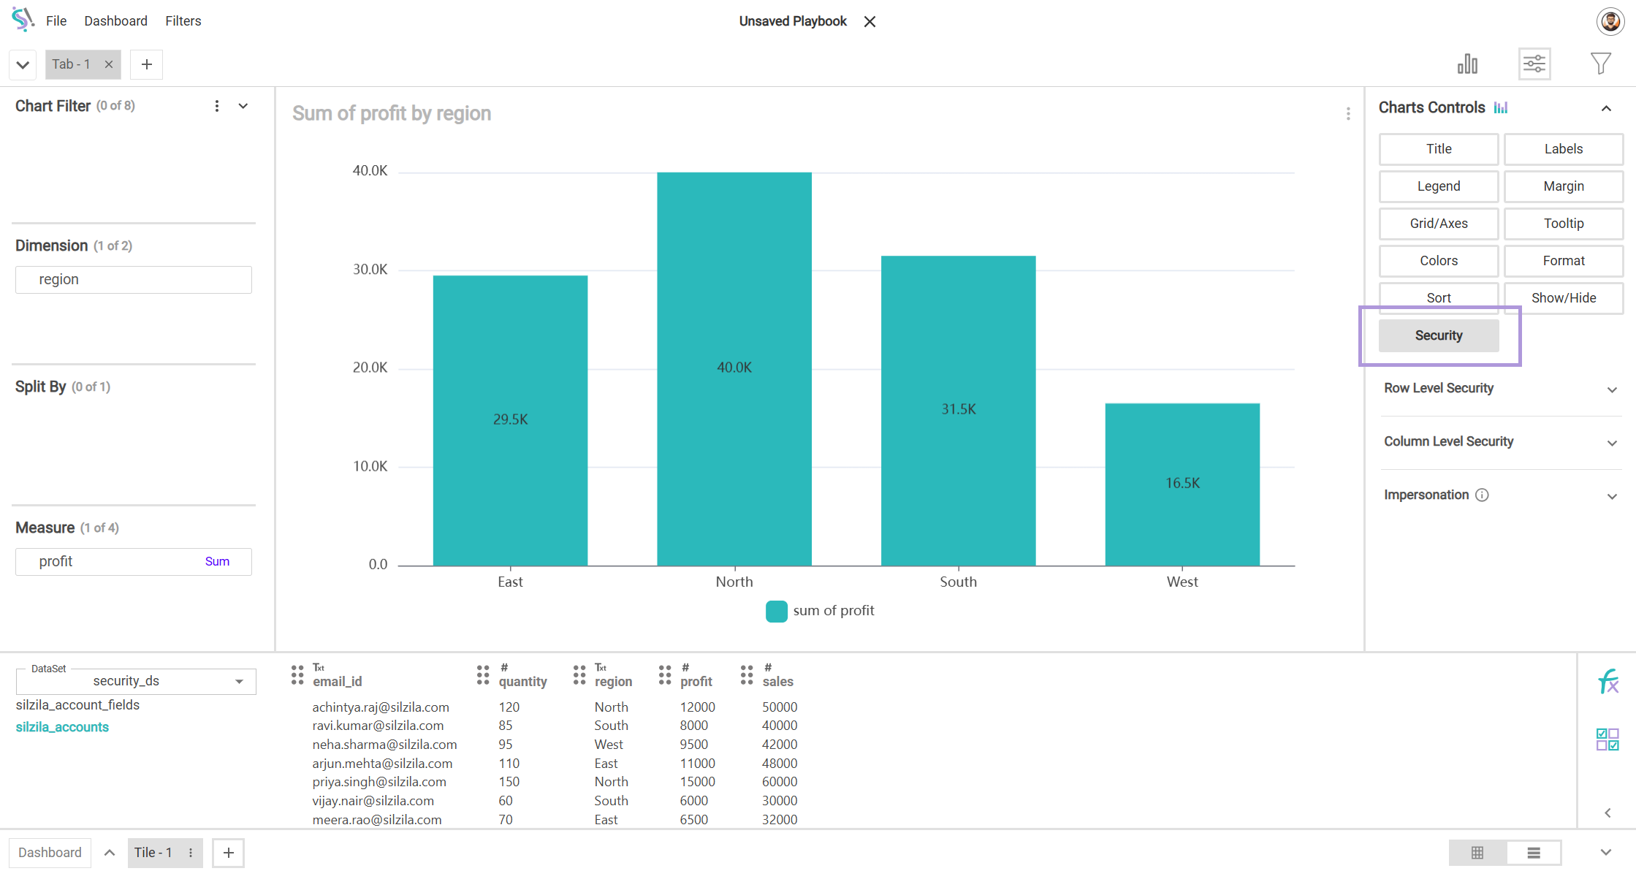Open the Filters menu
This screenshot has width=1636, height=871.
coord(183,21)
